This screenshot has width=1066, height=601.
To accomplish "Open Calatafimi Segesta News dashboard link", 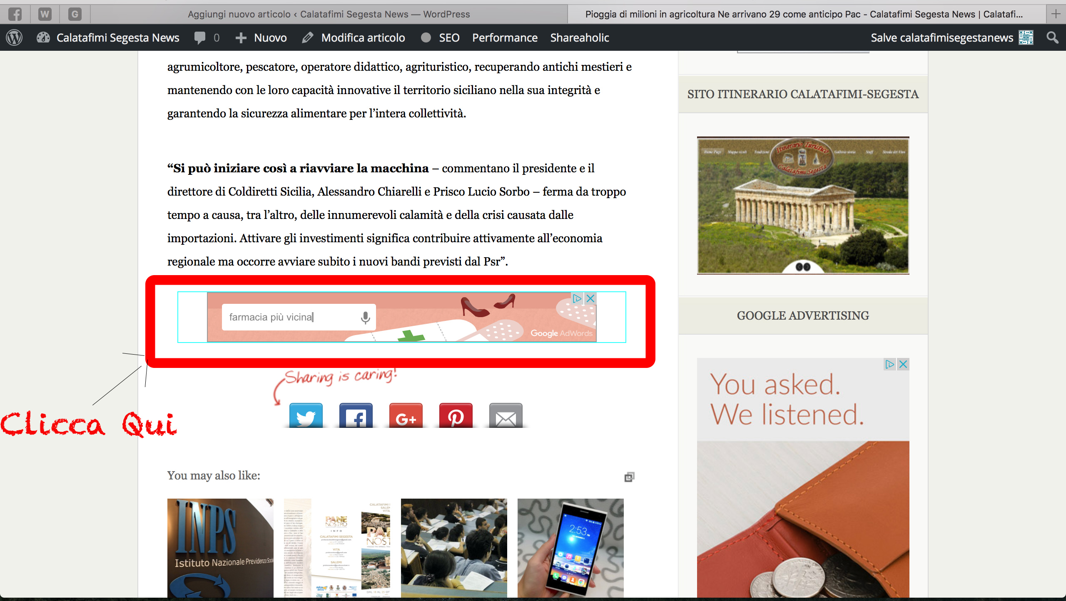I will 108,37.
